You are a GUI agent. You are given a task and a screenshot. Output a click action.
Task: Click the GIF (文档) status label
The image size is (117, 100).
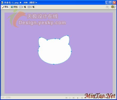tap(6, 98)
